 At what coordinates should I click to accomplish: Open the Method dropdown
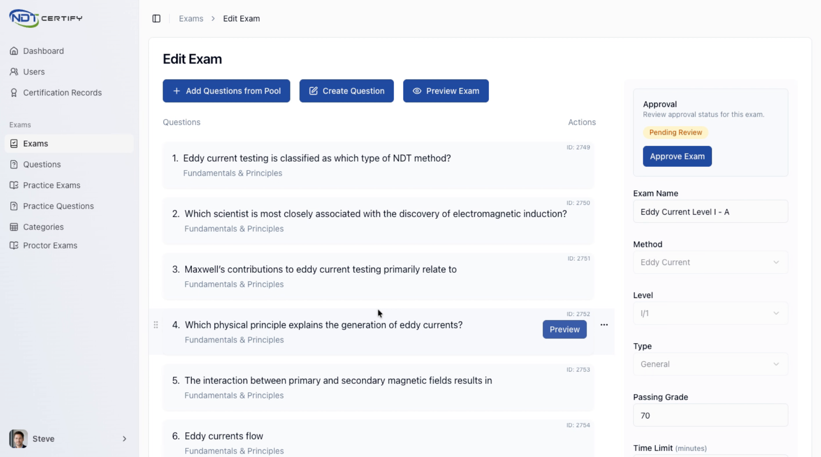click(710, 262)
